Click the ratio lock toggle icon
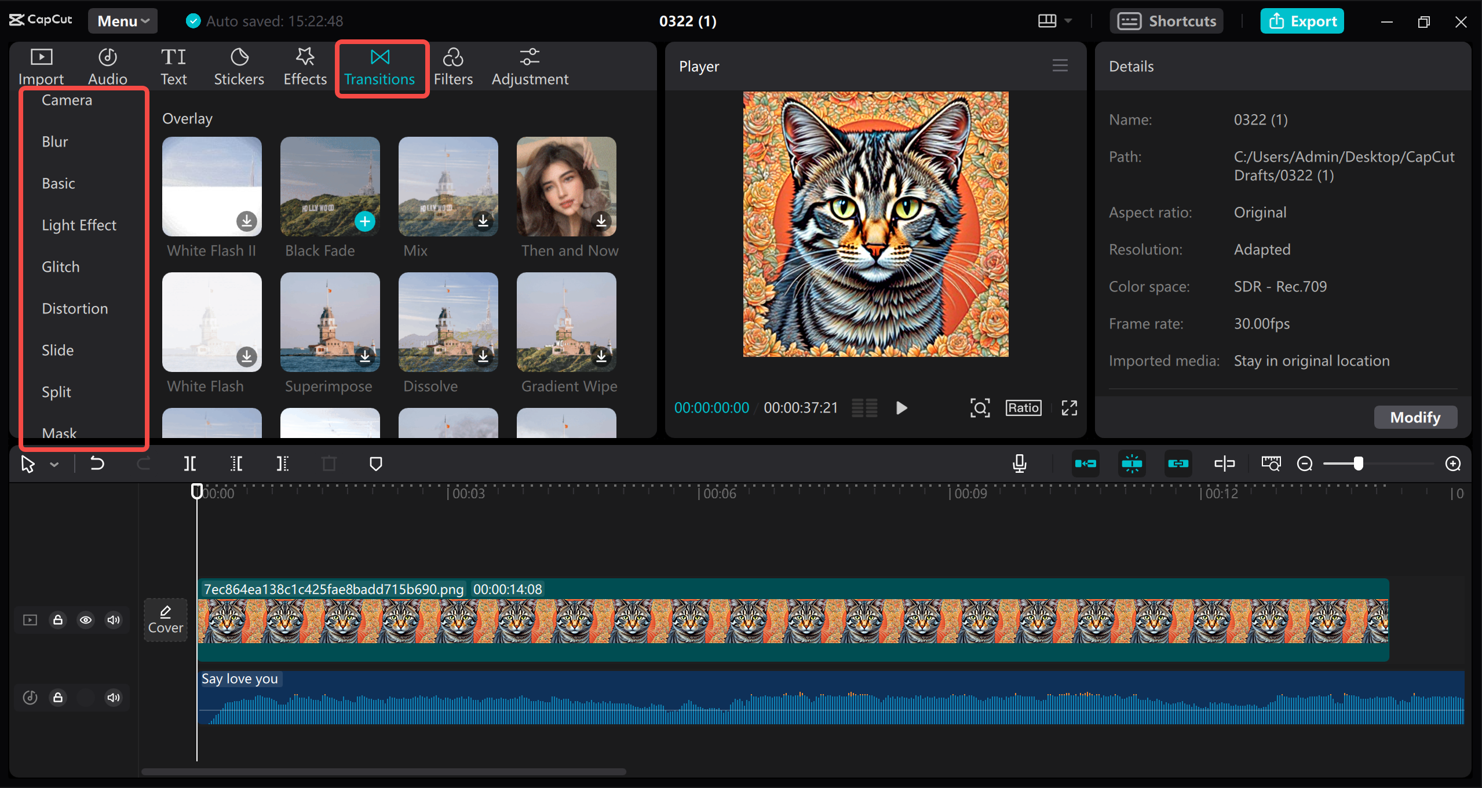 [x=1023, y=407]
